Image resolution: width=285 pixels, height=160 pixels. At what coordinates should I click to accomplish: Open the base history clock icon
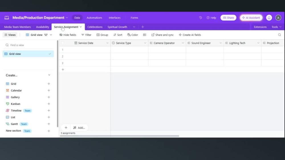200,18
